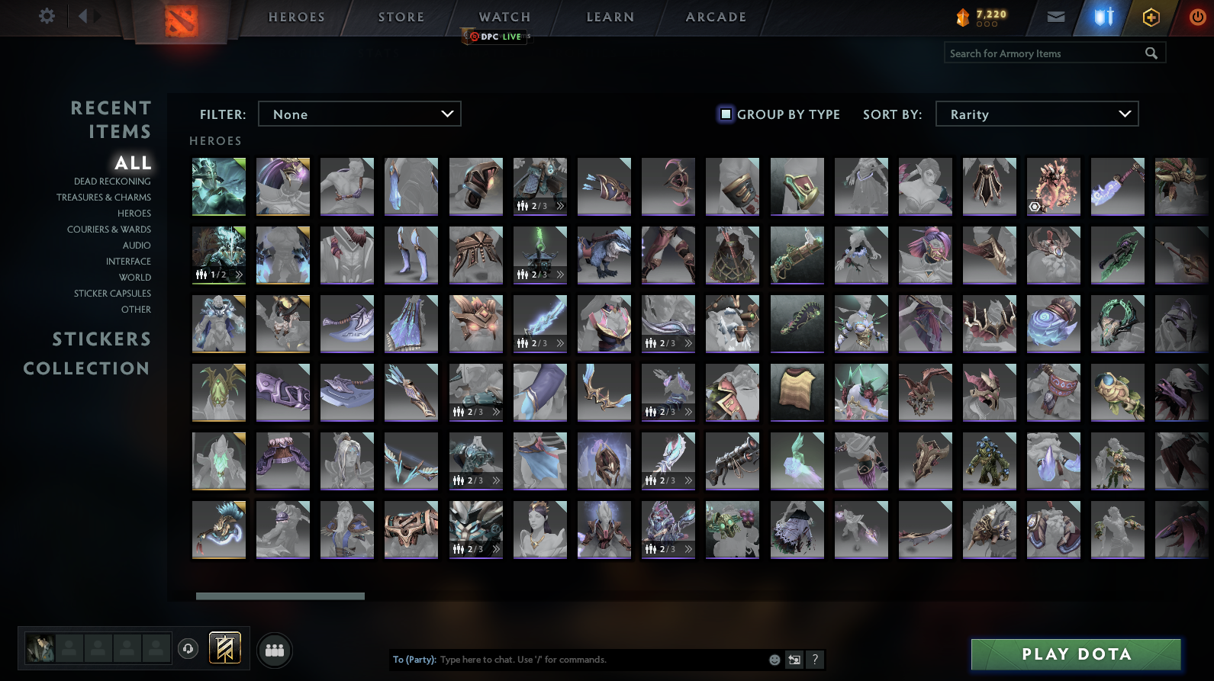This screenshot has width=1214, height=681.
Task: Click the chat help question mark
Action: coord(815,660)
